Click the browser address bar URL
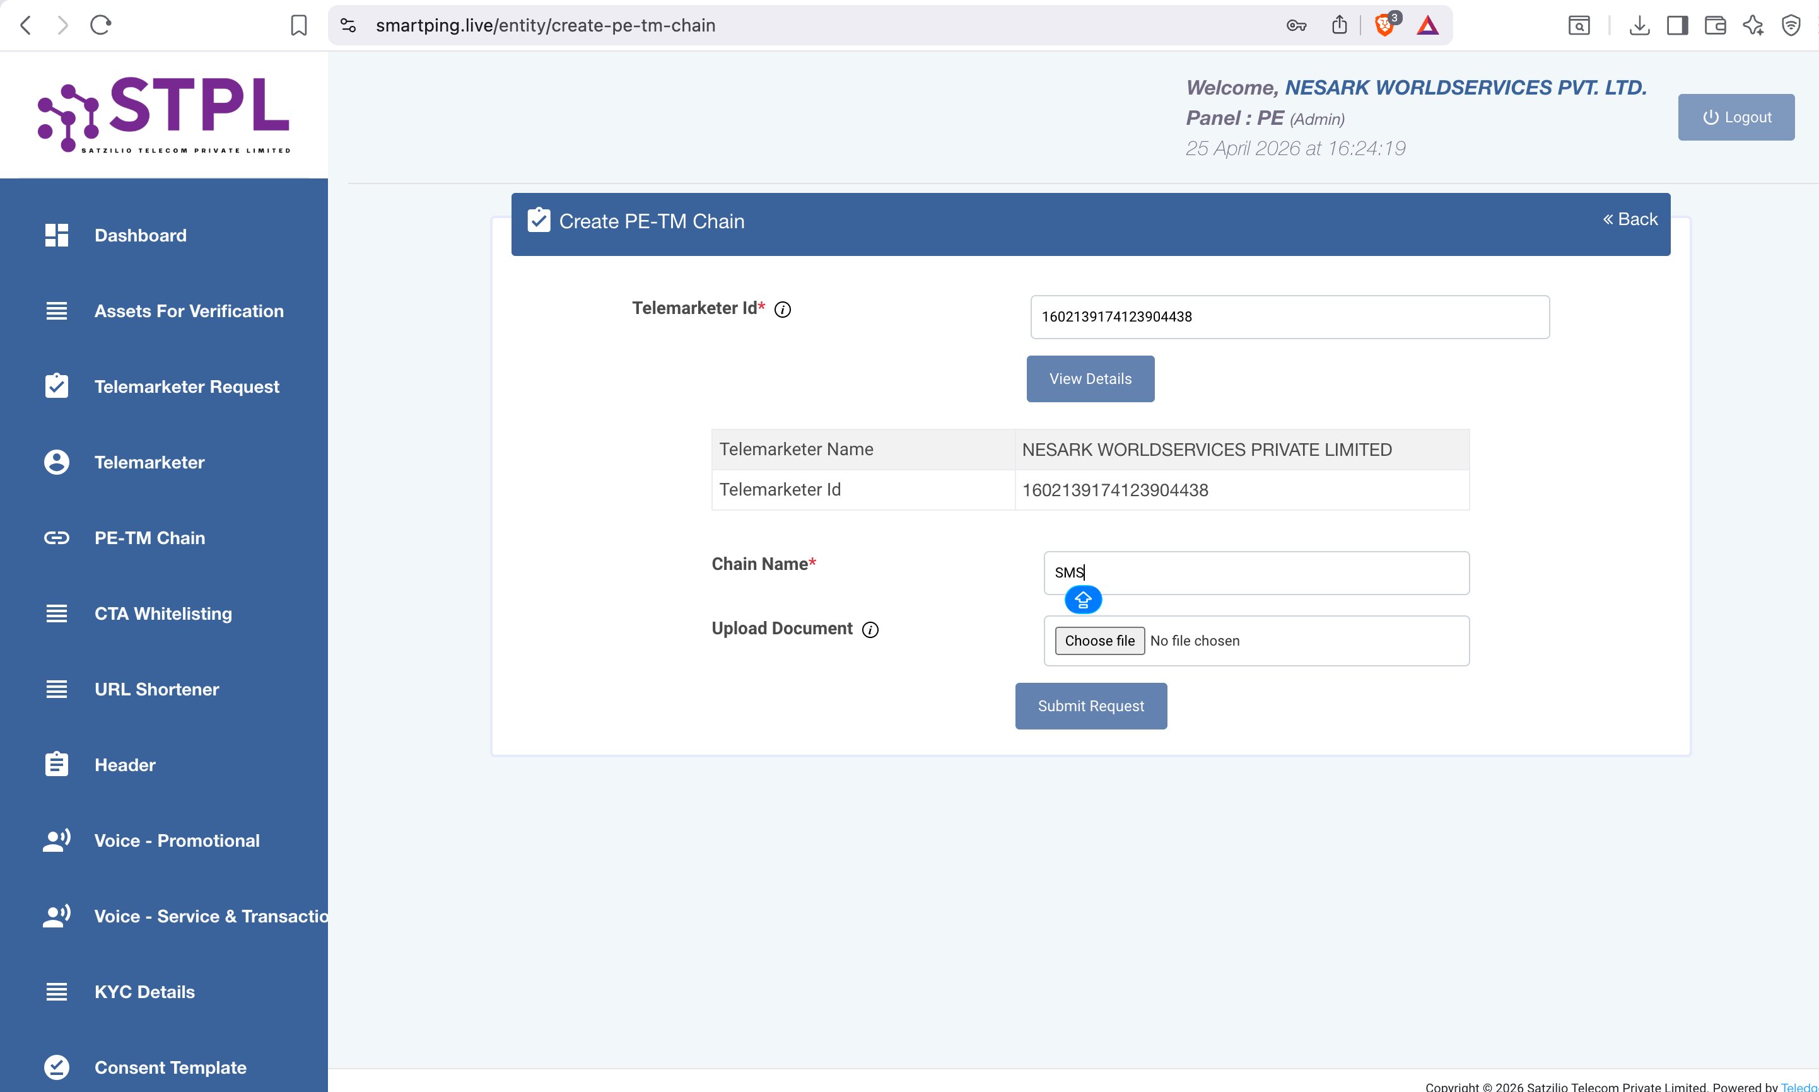The image size is (1819, 1092). click(x=546, y=25)
